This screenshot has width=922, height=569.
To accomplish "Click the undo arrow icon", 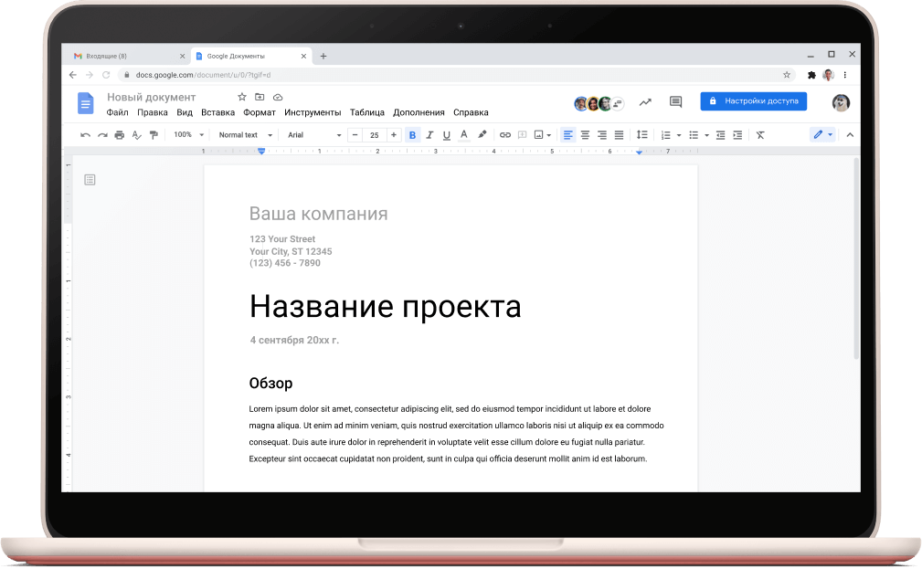I will coord(85,135).
